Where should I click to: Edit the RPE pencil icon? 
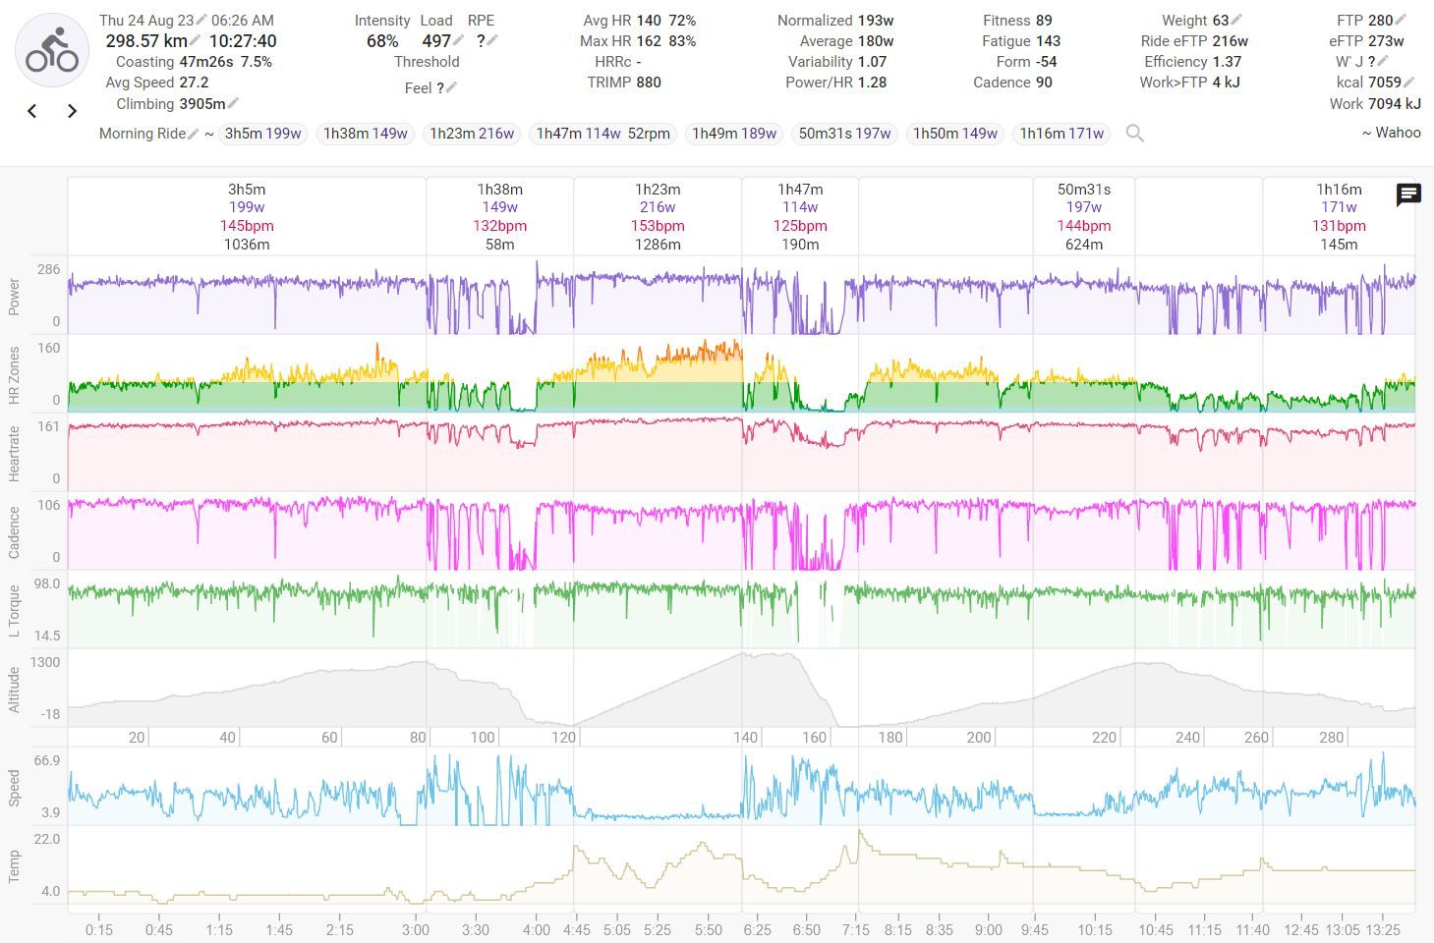coord(492,40)
